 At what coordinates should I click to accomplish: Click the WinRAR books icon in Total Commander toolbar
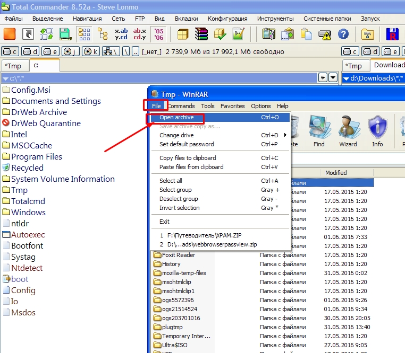click(x=201, y=34)
